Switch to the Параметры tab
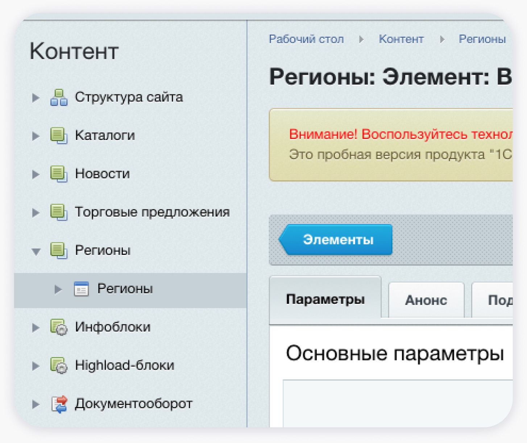This screenshot has height=443, width=527. 325,299
